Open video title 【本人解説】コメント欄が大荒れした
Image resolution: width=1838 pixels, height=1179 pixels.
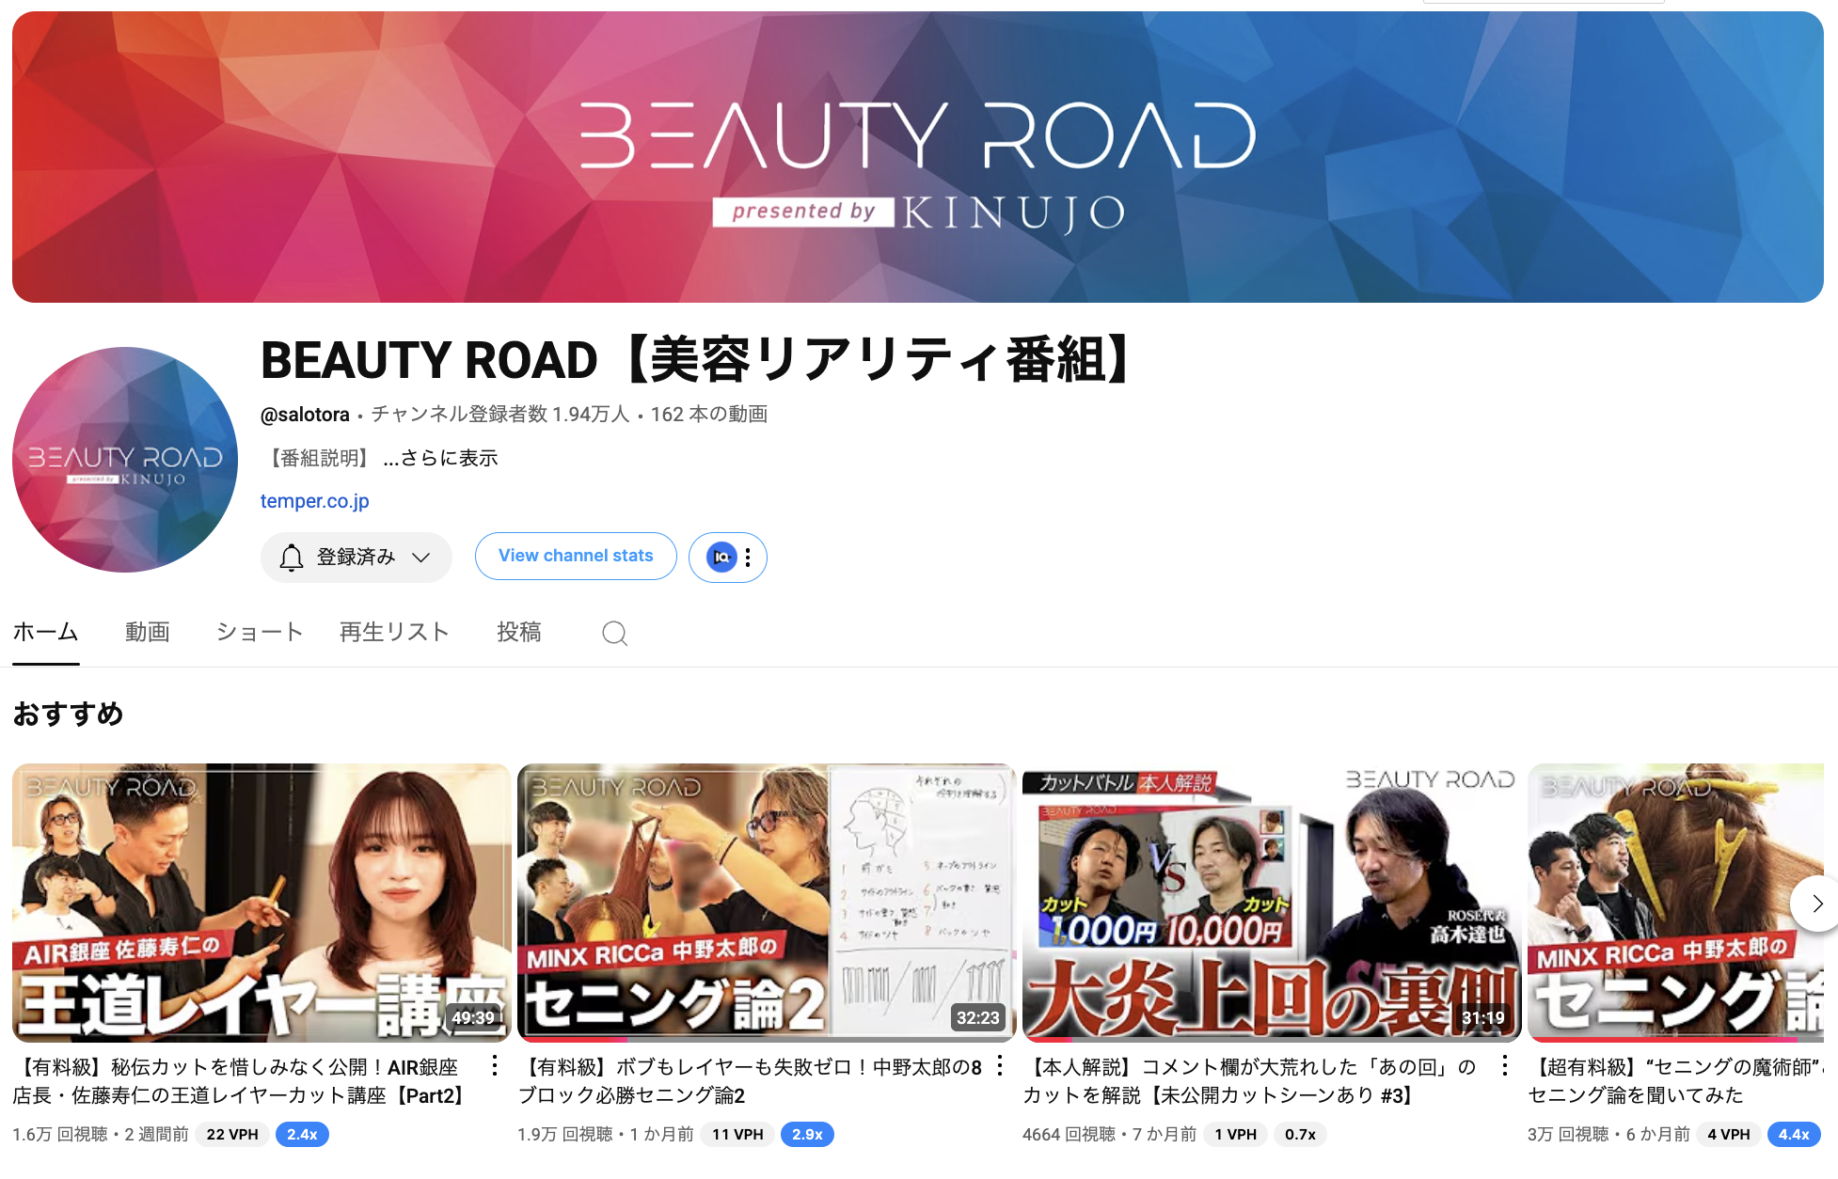point(1249,1081)
